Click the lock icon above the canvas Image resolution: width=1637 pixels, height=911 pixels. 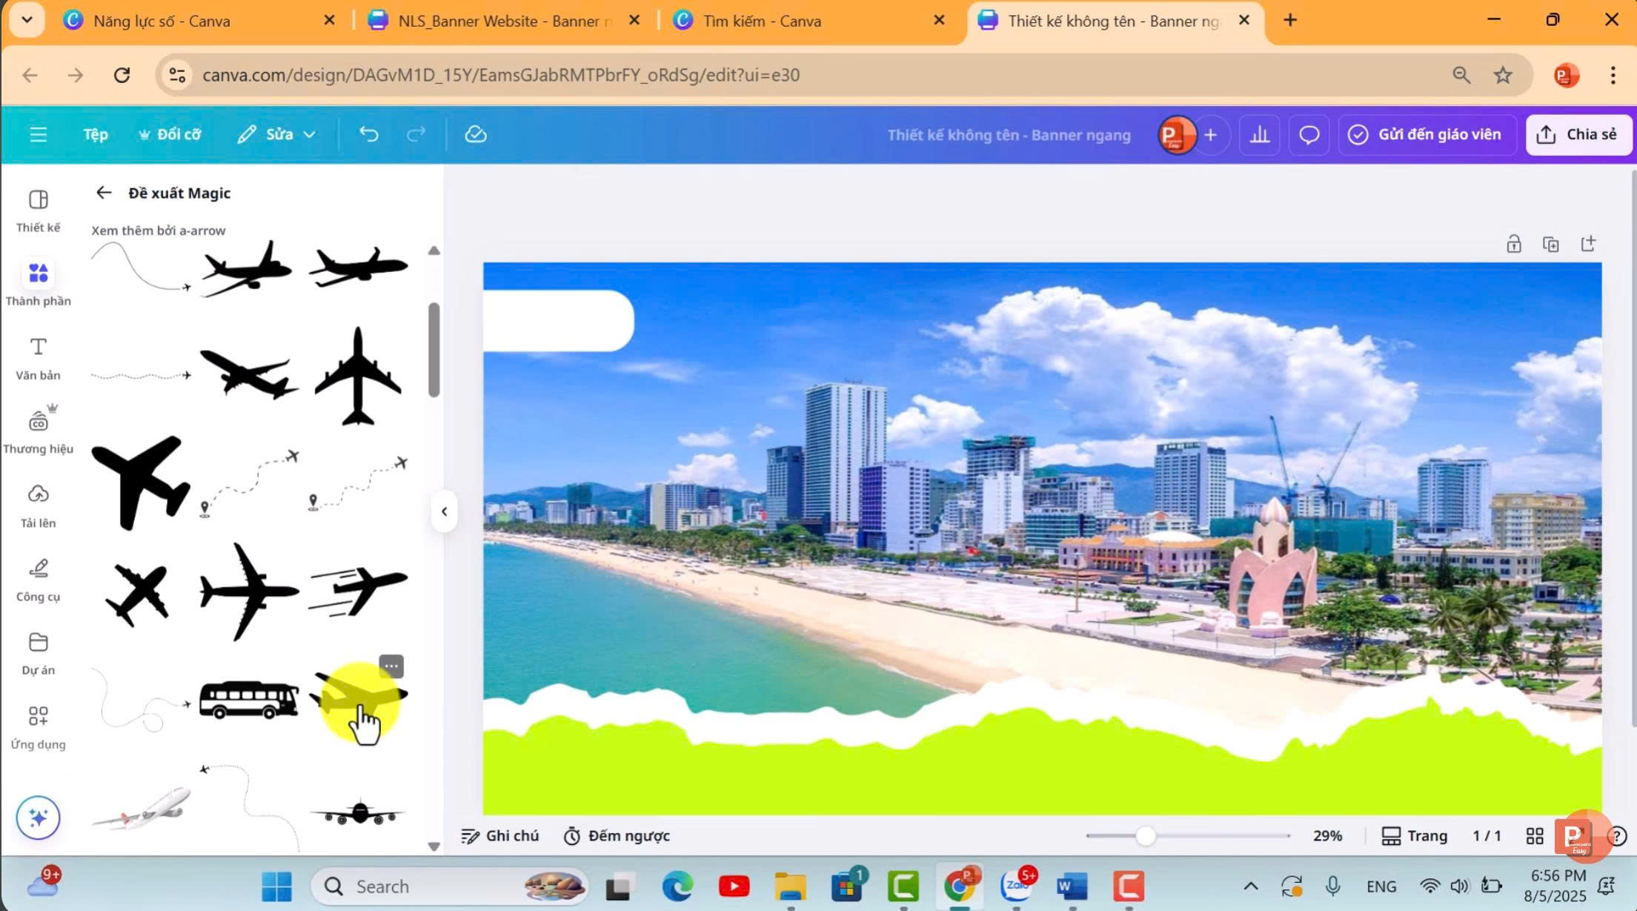click(x=1514, y=243)
